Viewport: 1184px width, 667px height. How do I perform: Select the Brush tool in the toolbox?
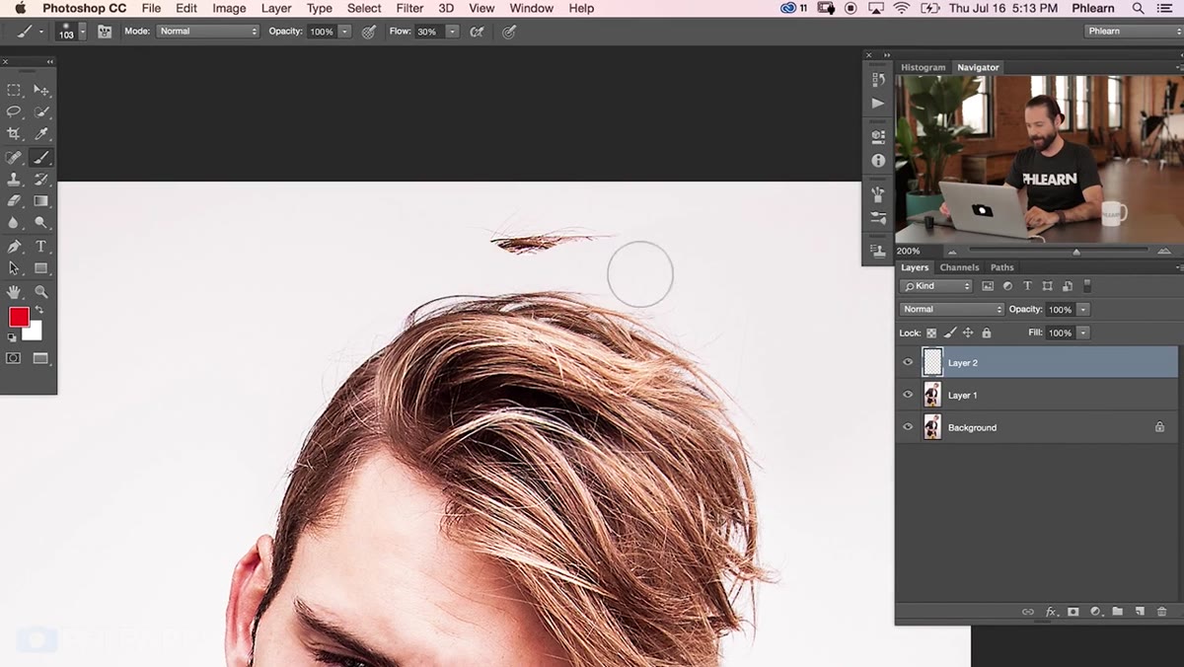[41, 157]
